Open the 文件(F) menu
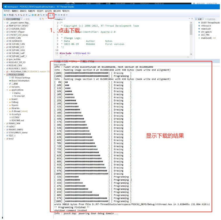 tap(7, 11)
